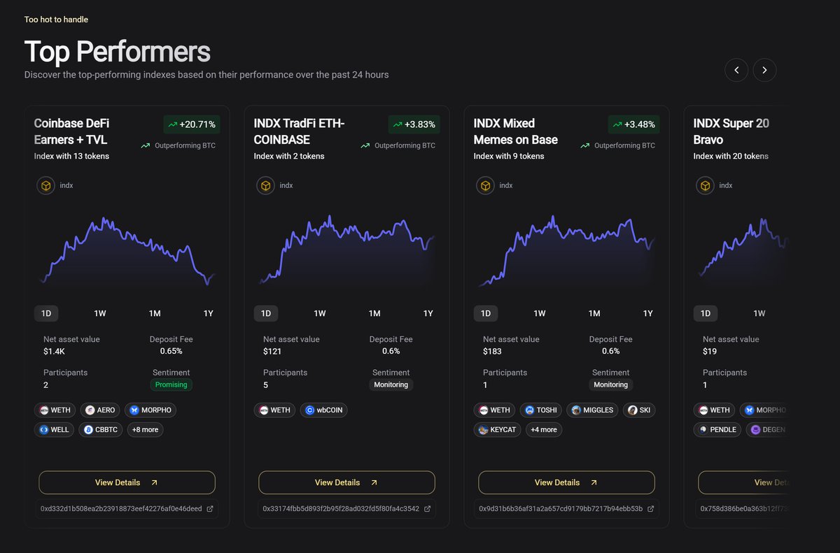
Task: Click SKI token chip
Action: point(639,410)
